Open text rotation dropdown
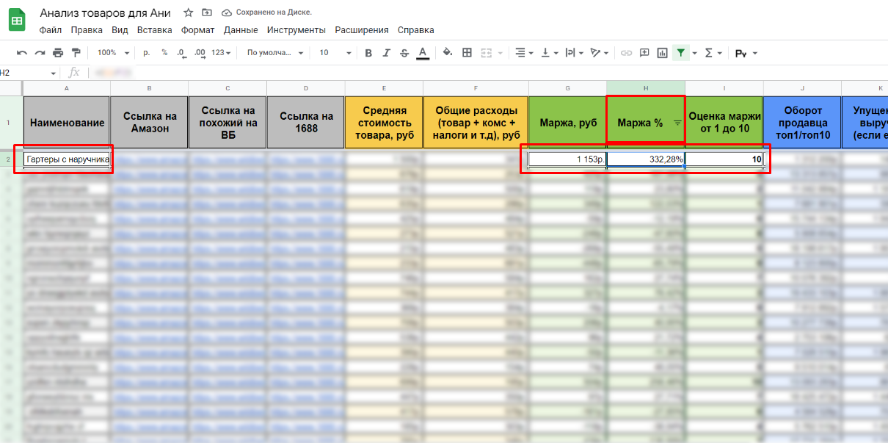 (x=600, y=53)
